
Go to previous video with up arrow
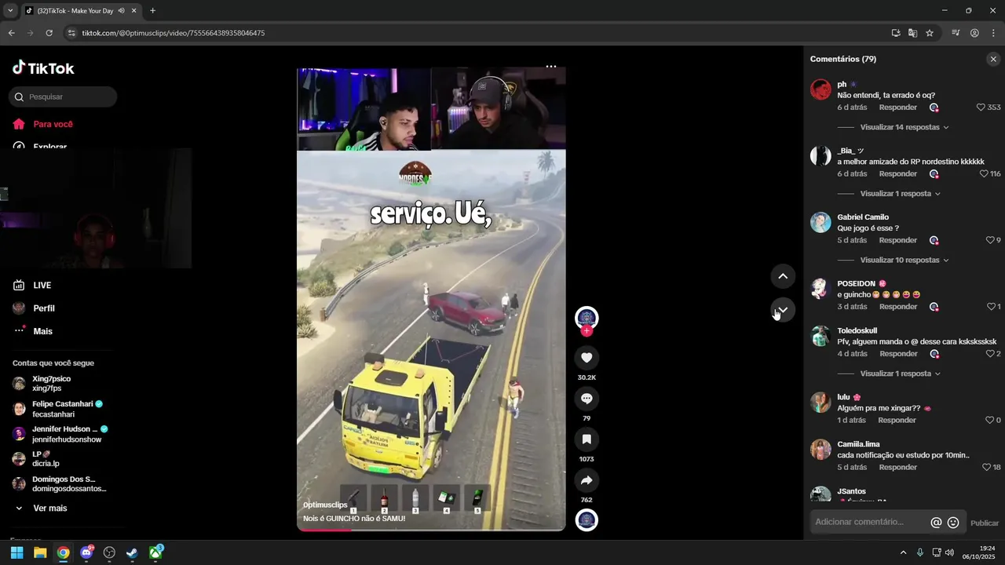(783, 276)
